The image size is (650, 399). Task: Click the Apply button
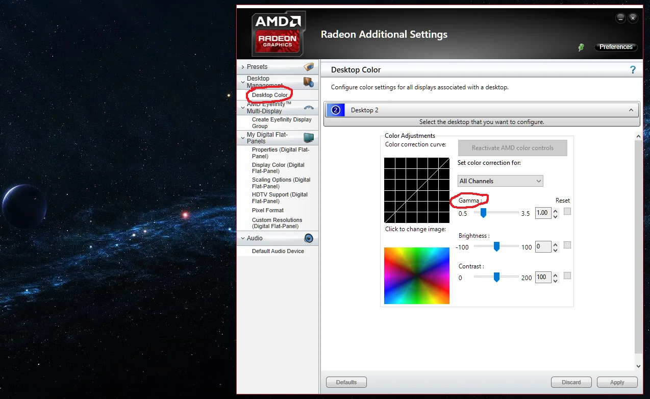click(x=617, y=382)
